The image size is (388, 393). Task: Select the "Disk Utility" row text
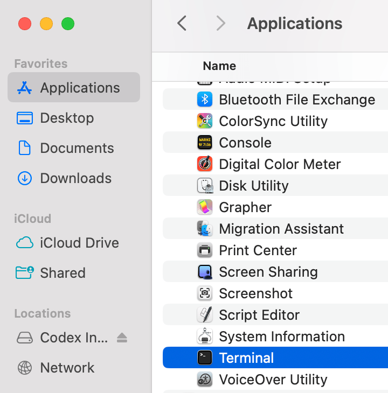[254, 186]
